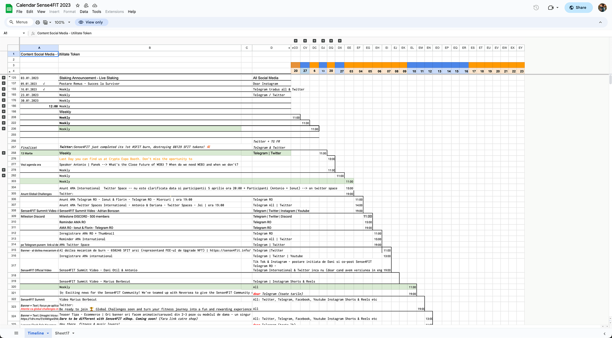
Task: Select cell 'Reminder AMA RO'
Action: pos(150,222)
